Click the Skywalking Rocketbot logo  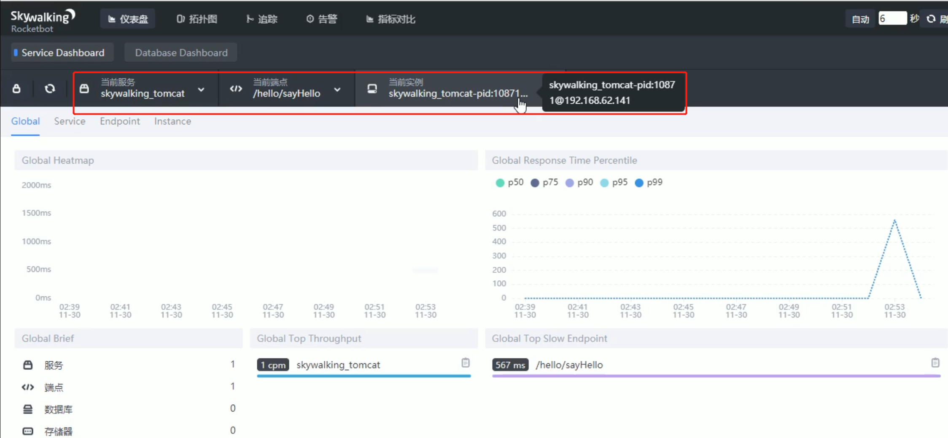point(43,20)
